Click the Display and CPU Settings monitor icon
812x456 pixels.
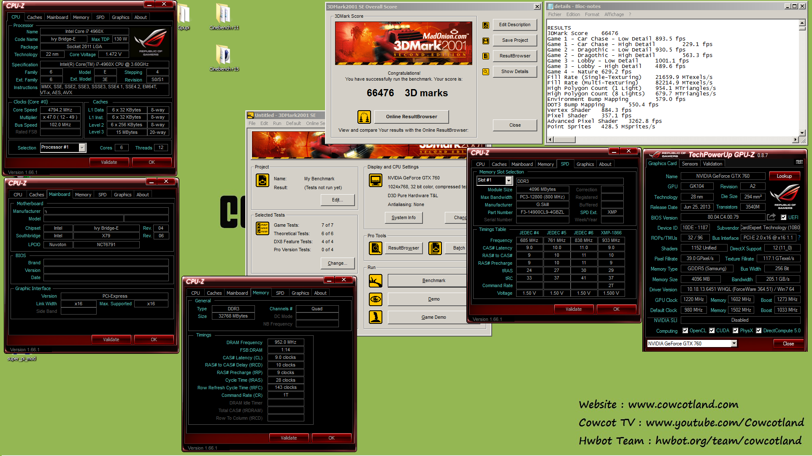(x=375, y=180)
